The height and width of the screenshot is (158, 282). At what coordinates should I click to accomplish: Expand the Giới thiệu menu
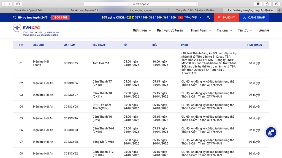coord(142,30)
